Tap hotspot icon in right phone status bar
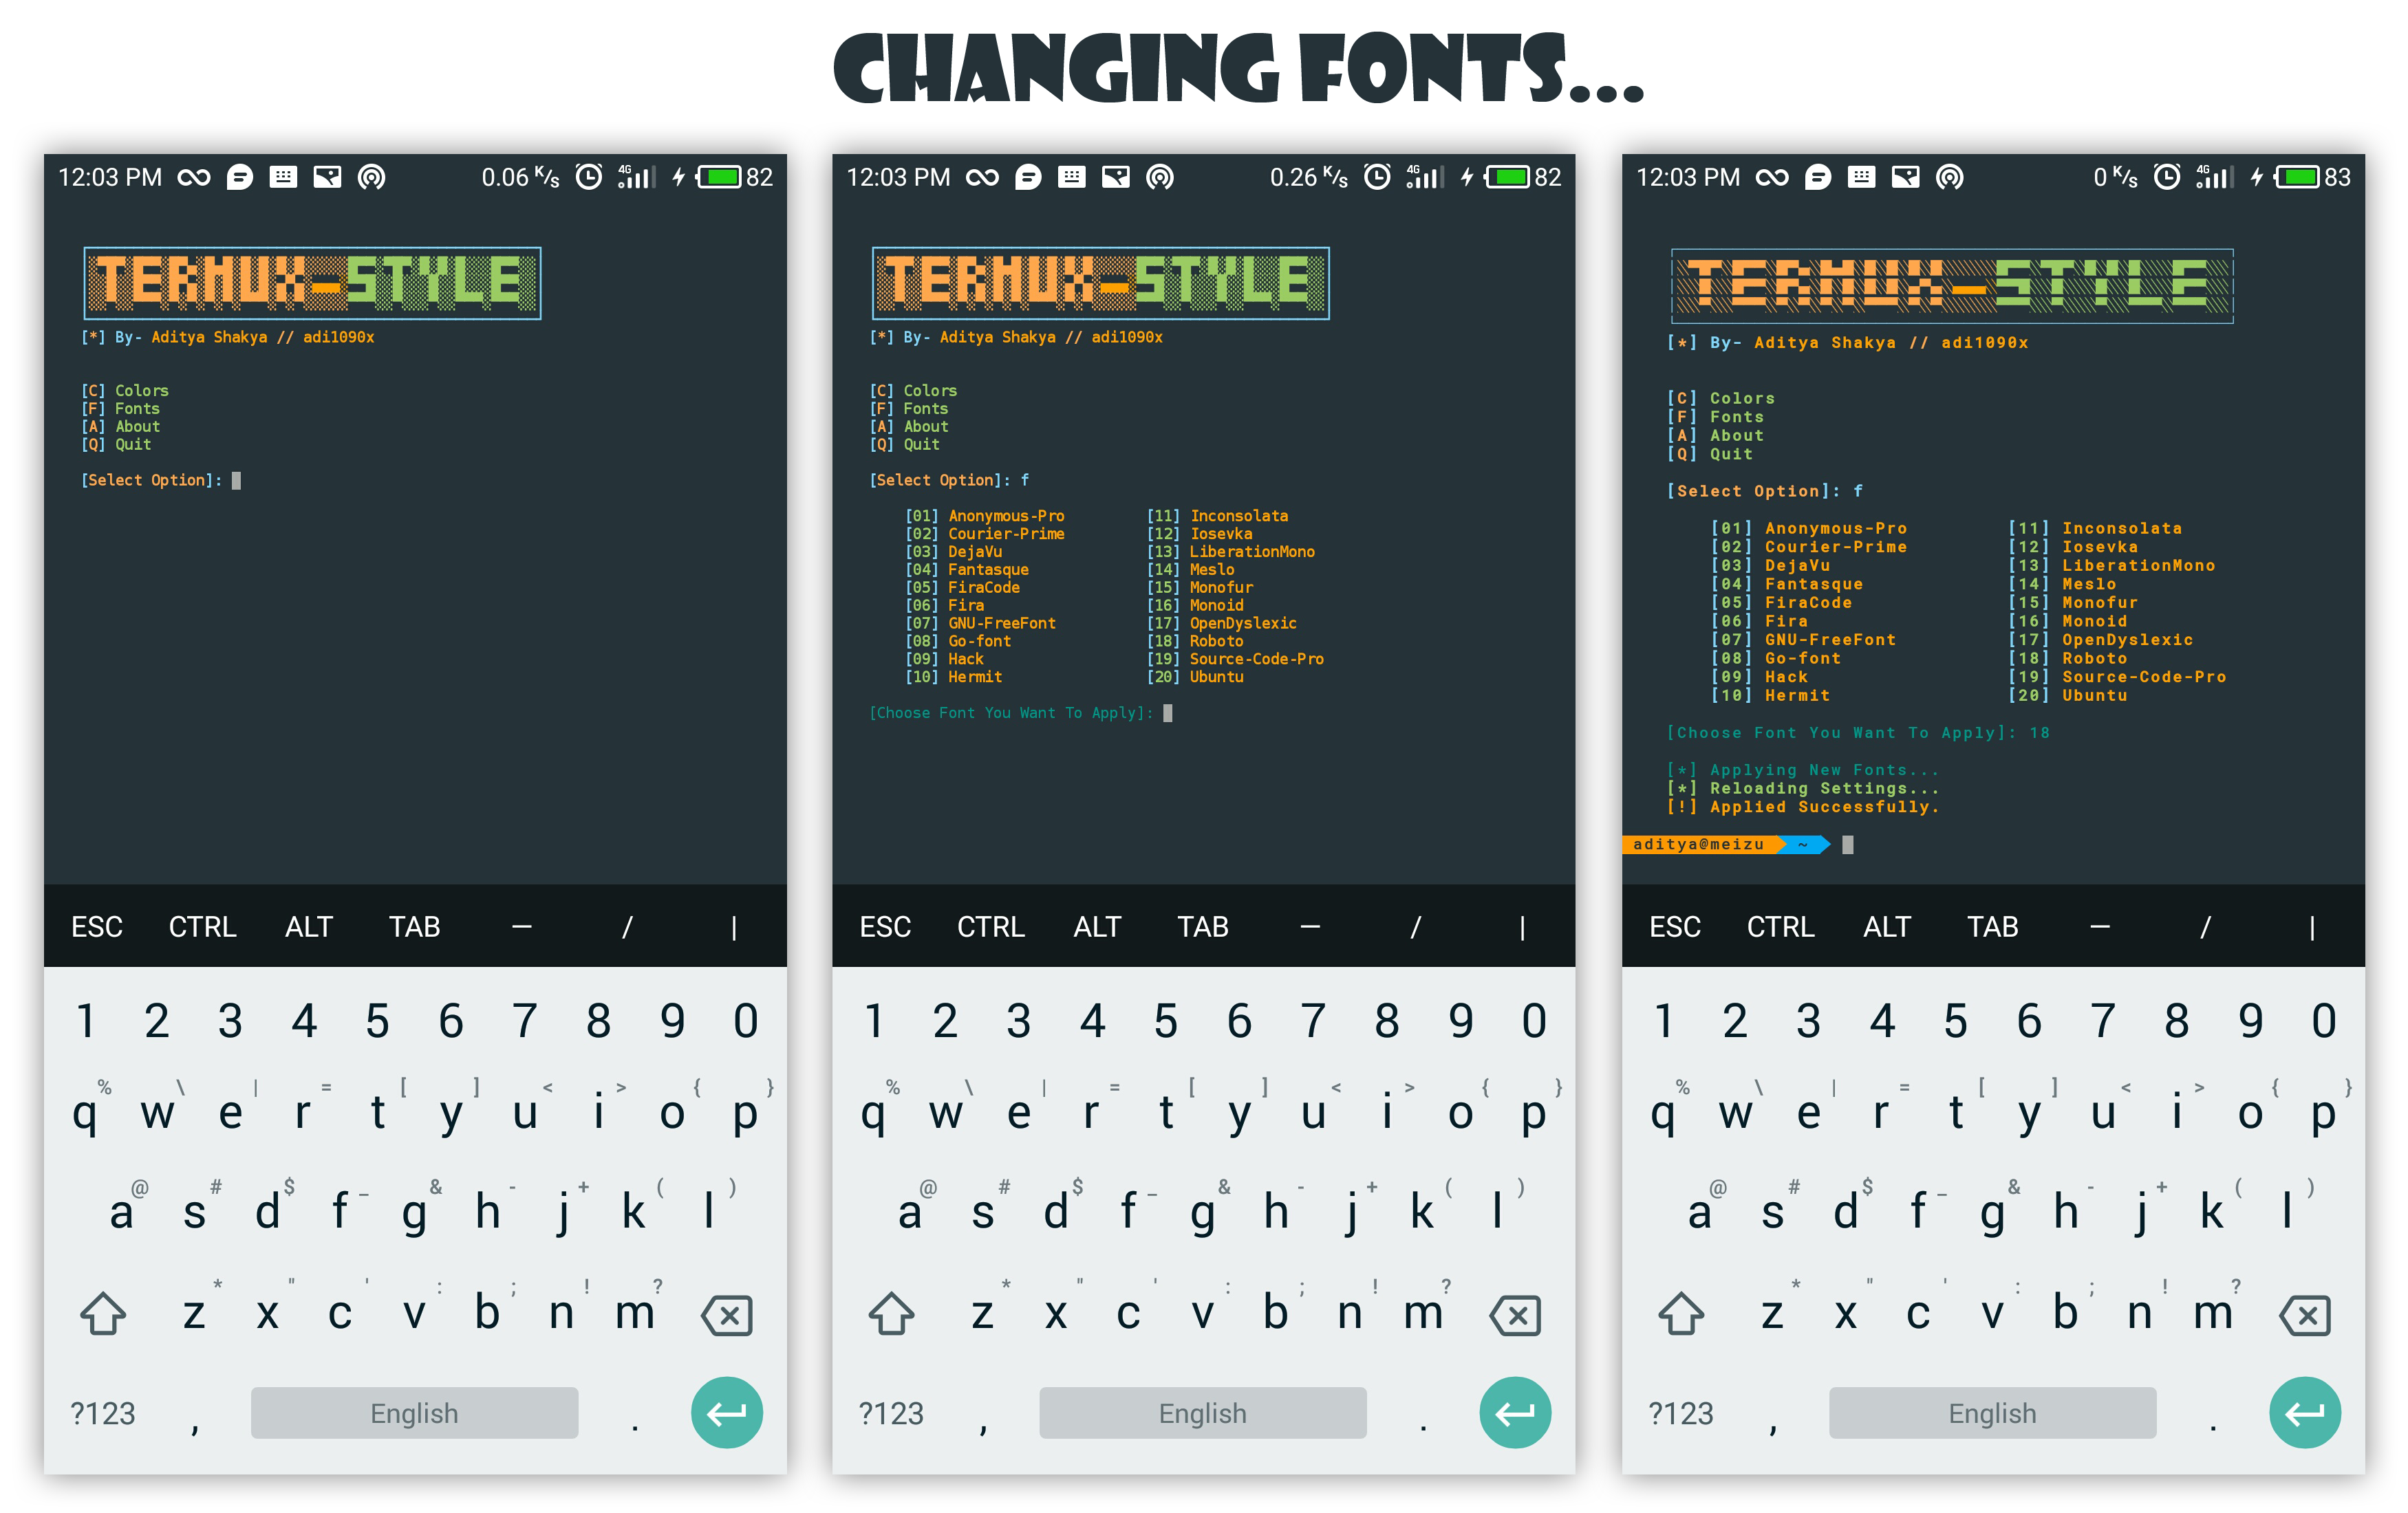Viewport: 2408px width, 1513px height. click(1949, 177)
